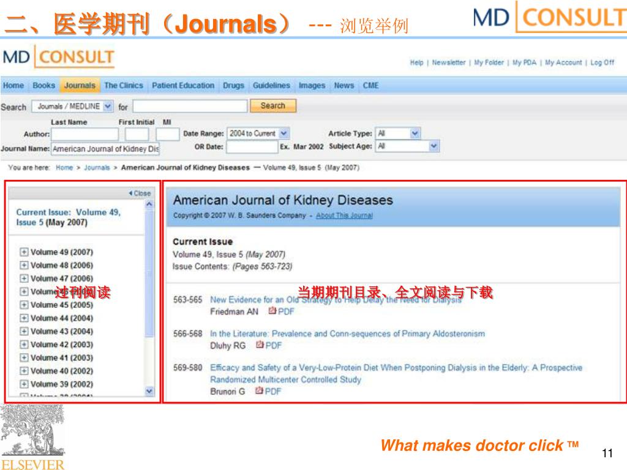Click About This Journal link
Image resolution: width=627 pixels, height=470 pixels.
click(x=344, y=215)
